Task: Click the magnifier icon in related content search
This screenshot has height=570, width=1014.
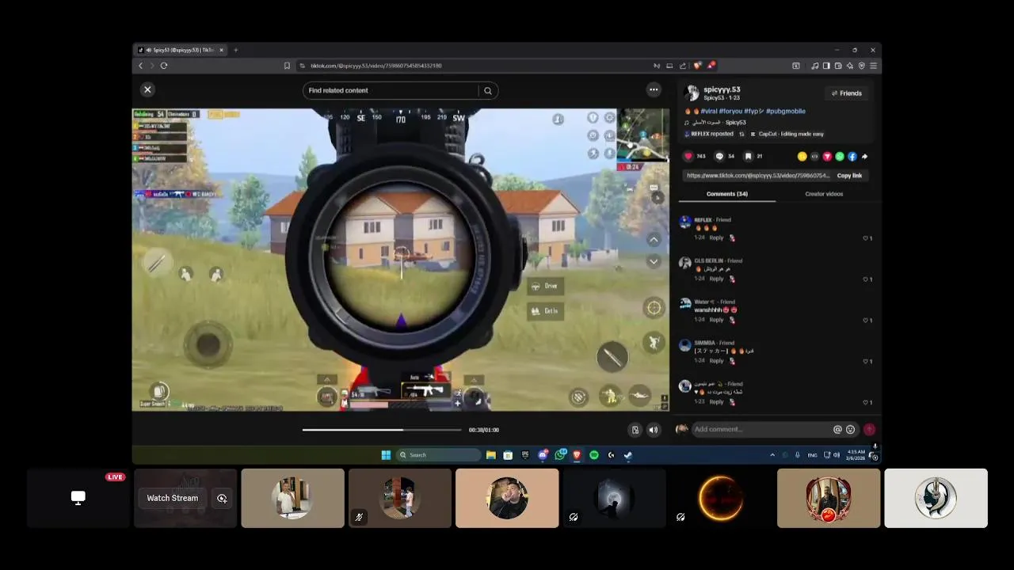Action: 488,90
